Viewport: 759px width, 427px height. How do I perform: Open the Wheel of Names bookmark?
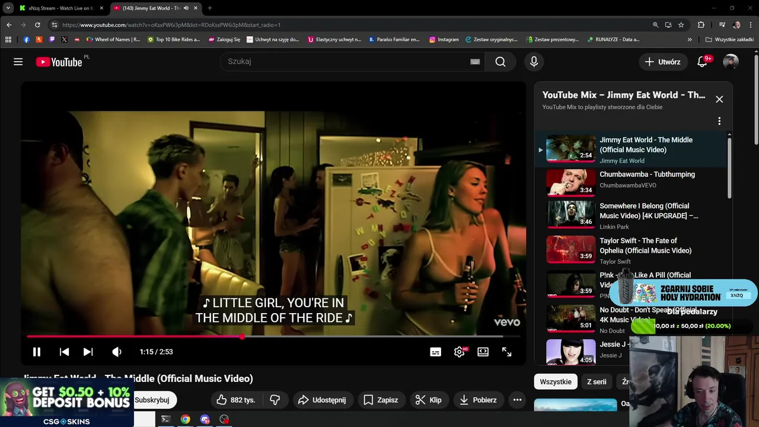click(114, 40)
